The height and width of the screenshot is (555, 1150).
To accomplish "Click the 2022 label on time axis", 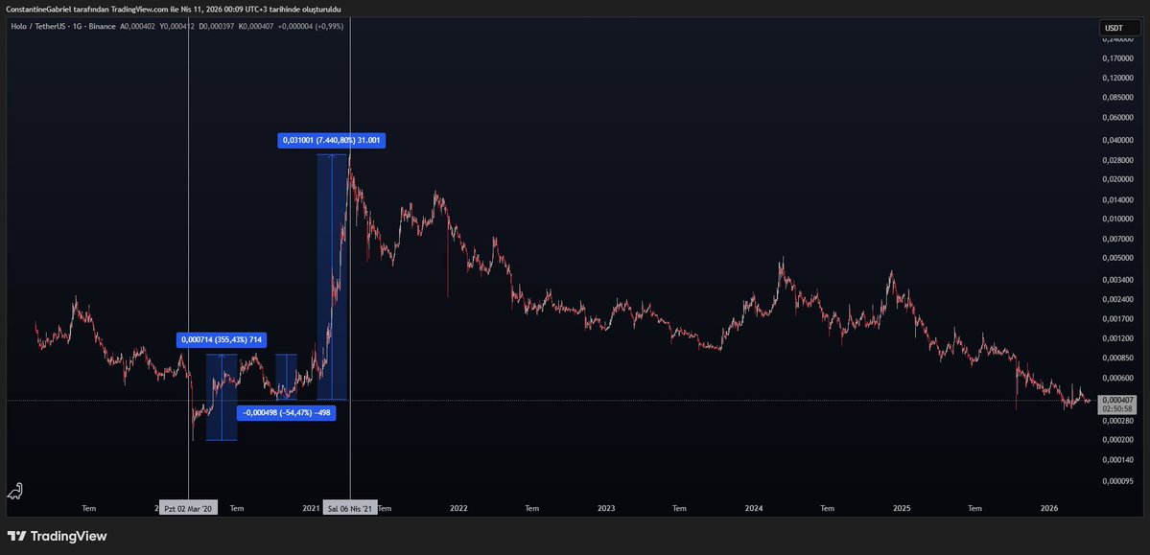I will (459, 508).
